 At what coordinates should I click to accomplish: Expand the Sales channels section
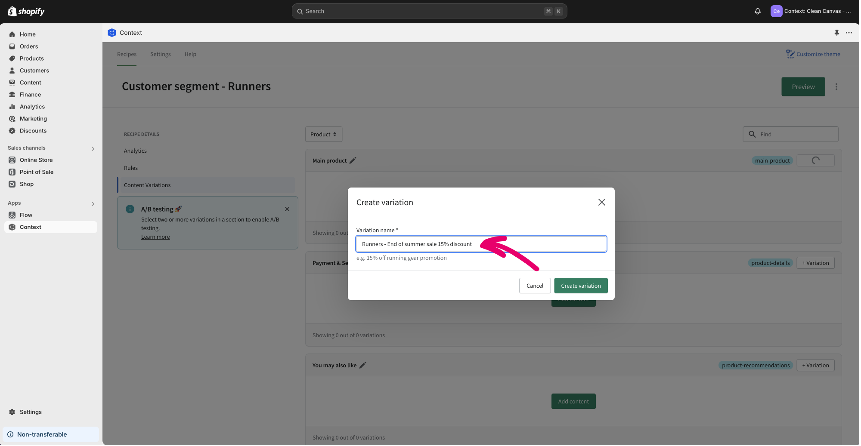93,148
